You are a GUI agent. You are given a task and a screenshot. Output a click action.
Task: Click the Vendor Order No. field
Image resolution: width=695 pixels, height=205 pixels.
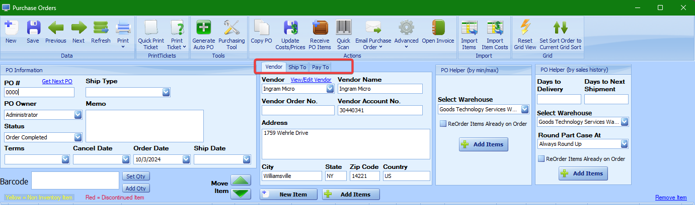pyautogui.click(x=298, y=110)
